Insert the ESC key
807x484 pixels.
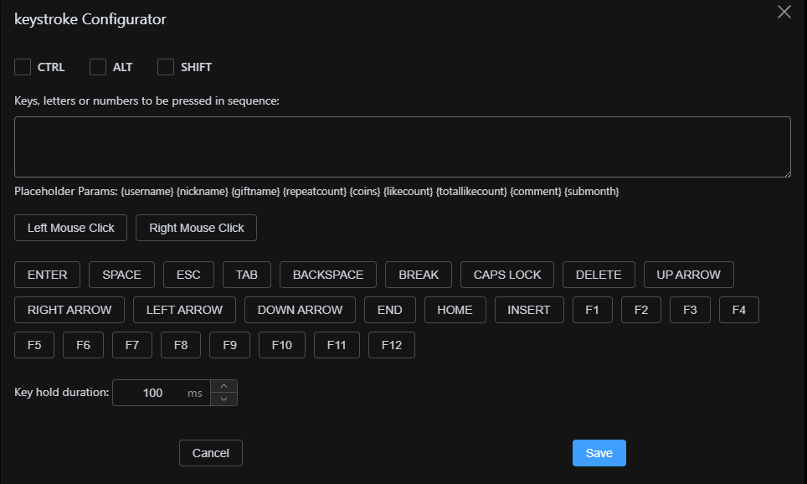tap(188, 275)
